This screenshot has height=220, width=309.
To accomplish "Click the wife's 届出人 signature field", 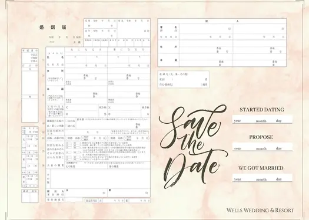I will coord(129,192).
